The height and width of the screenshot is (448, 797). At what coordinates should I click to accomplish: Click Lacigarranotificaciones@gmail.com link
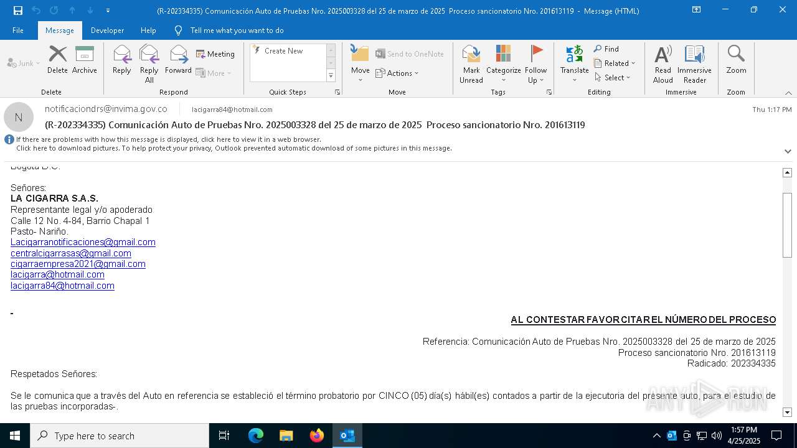tap(83, 242)
